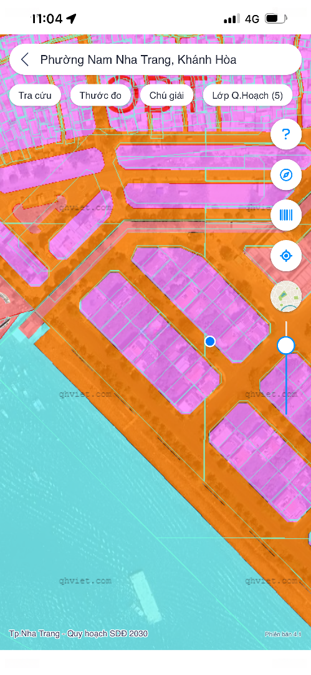
Task: Tap the back arrow in search bar
Action: pyautogui.click(x=25, y=59)
